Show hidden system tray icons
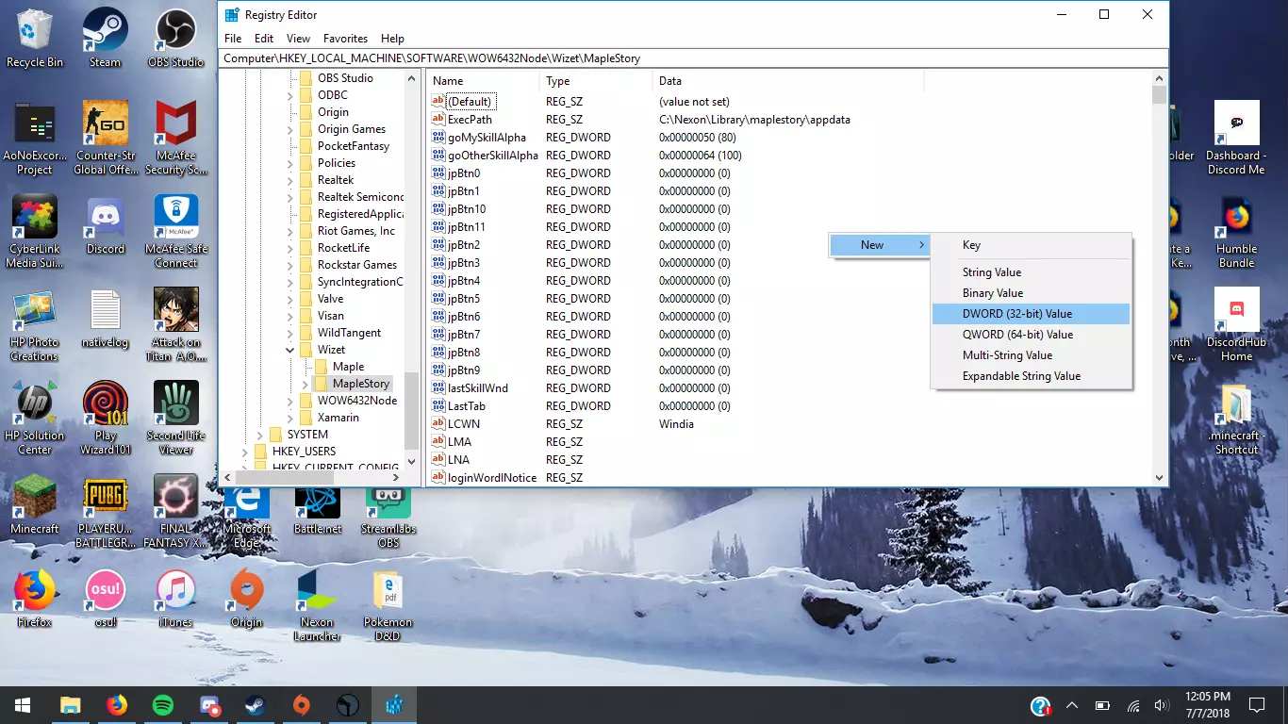Screen dimensions: 1288x724 click(x=1072, y=705)
